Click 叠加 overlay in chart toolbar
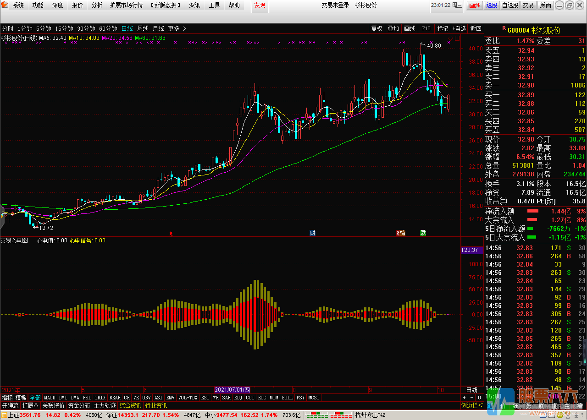 click(393, 28)
